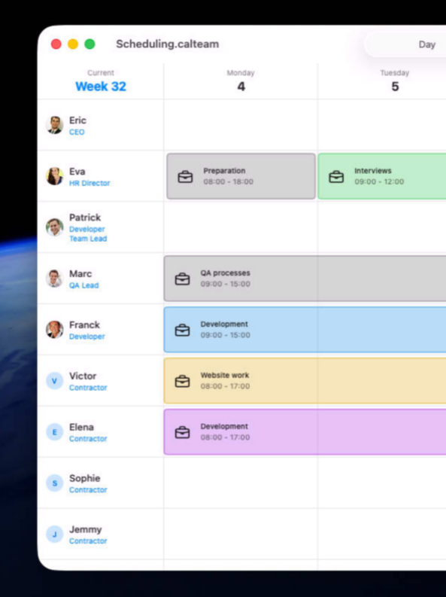Click the briefcase icon on Preparation event
Viewport: 446px width, 597px height.
click(185, 177)
